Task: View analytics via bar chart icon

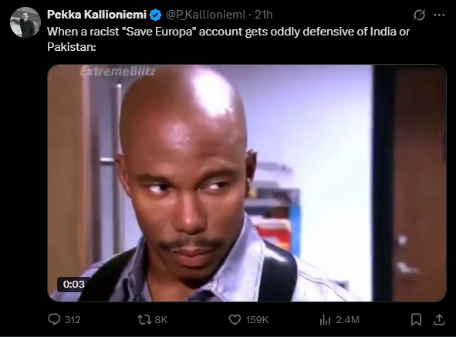Action: tap(325, 319)
